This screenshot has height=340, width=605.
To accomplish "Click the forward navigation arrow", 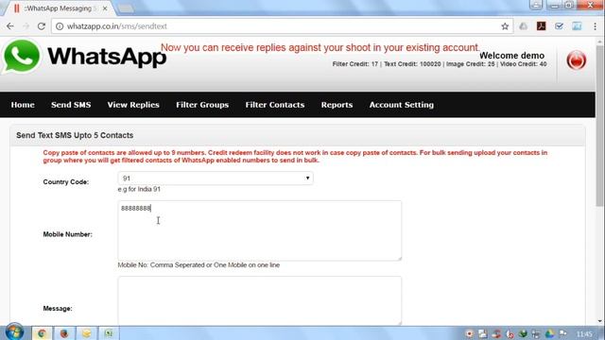I will point(26,26).
